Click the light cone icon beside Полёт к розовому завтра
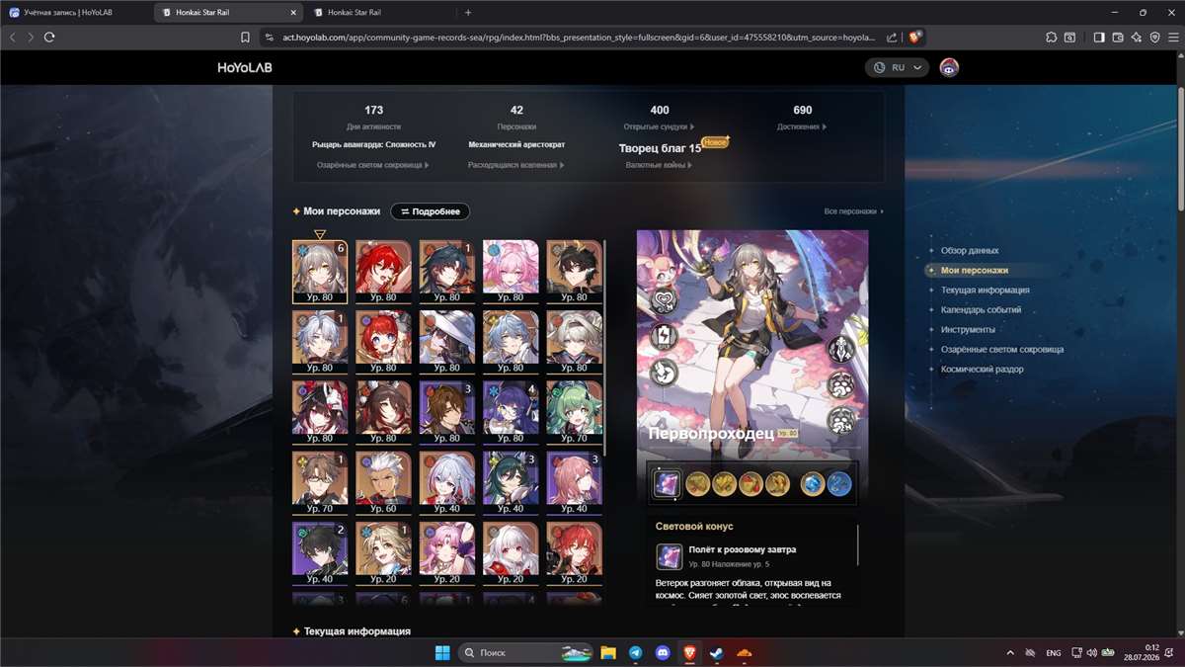Viewport: 1185px width, 667px height. [670, 555]
